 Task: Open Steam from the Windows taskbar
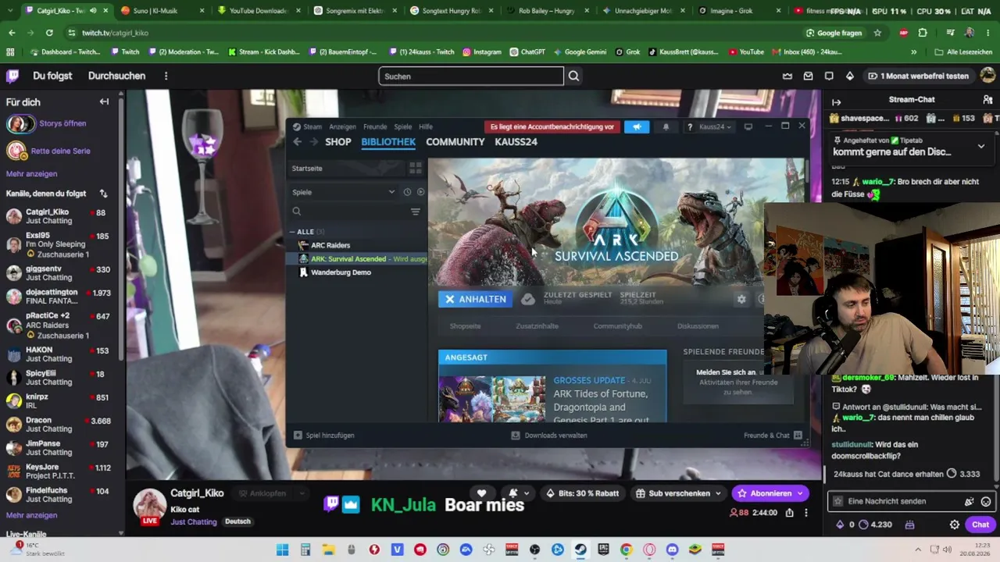click(580, 550)
